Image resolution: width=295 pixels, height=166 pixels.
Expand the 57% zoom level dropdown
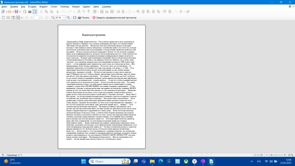(63, 18)
